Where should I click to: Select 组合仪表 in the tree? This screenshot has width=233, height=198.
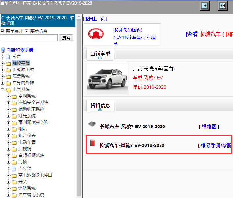click(27, 135)
